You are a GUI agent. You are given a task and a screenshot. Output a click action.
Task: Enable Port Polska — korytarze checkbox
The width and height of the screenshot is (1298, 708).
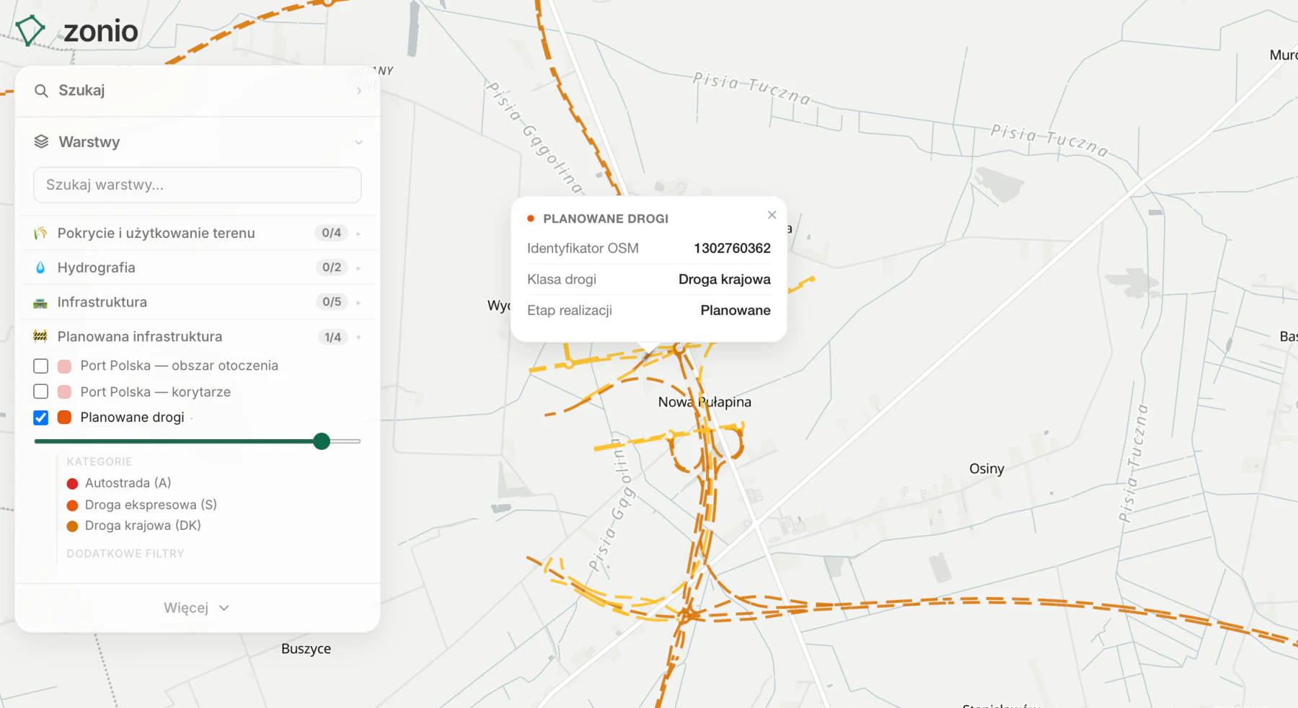click(x=41, y=391)
